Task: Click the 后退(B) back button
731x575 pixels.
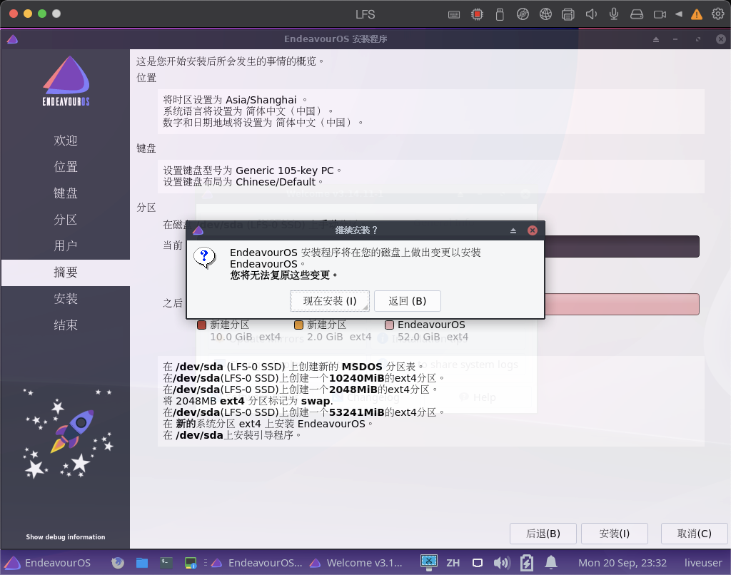Action: pyautogui.click(x=543, y=534)
